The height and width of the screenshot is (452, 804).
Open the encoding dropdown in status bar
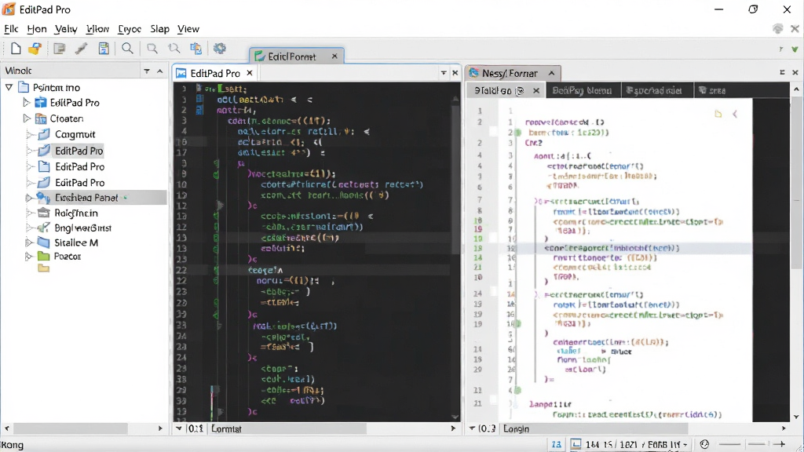pos(685,445)
